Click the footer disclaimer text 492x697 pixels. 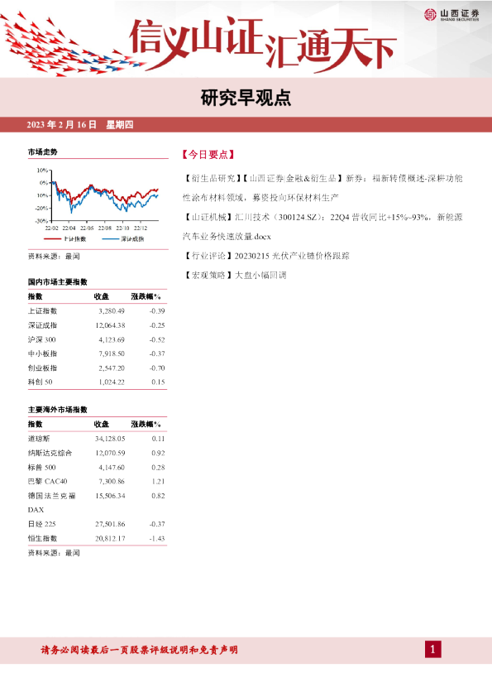pos(140,650)
